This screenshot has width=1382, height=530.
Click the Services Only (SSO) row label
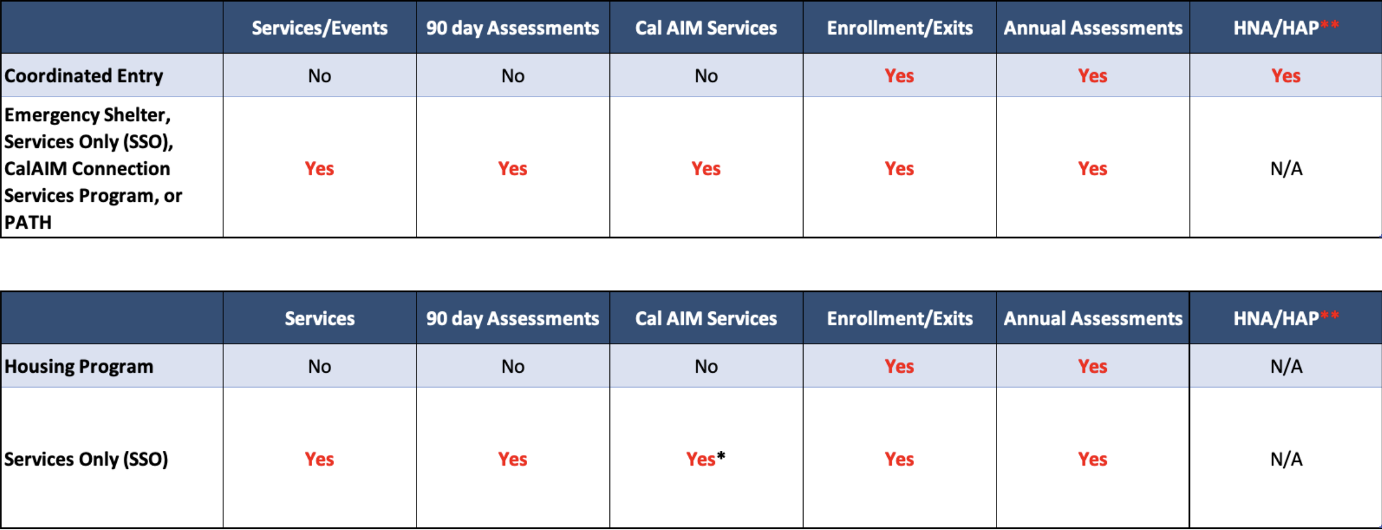86,459
